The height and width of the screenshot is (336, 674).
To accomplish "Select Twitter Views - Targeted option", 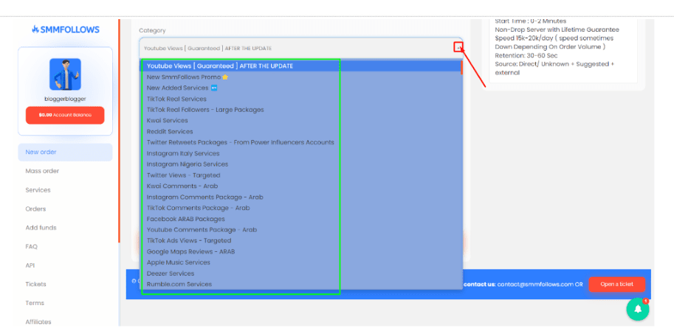I will pyautogui.click(x=301, y=175).
